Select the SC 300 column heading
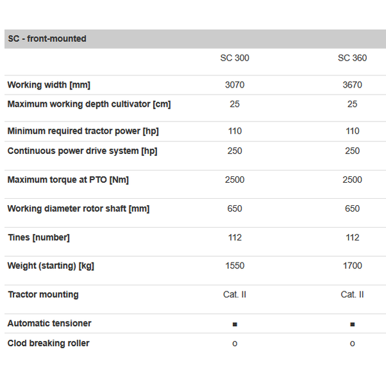 234,58
